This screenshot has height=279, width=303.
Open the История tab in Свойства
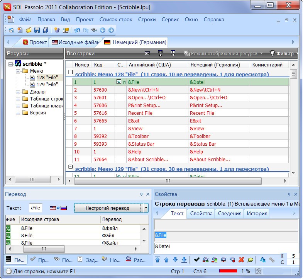point(257,213)
